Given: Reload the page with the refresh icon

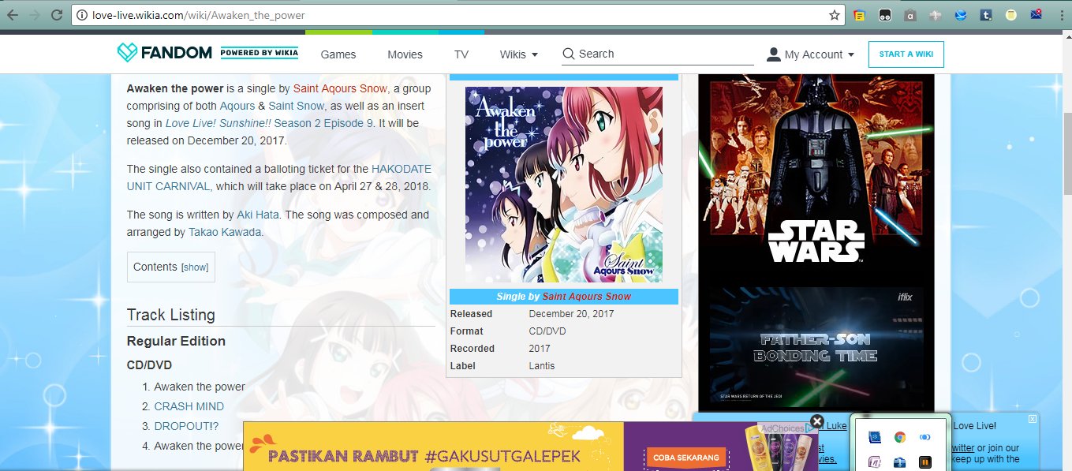Looking at the screenshot, I should (x=56, y=15).
